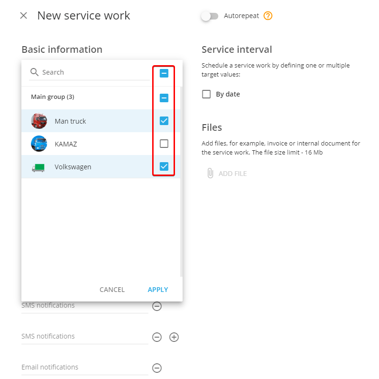Check the KAMAZ checkbox
Viewport: 379px width, 379px height.
click(164, 144)
